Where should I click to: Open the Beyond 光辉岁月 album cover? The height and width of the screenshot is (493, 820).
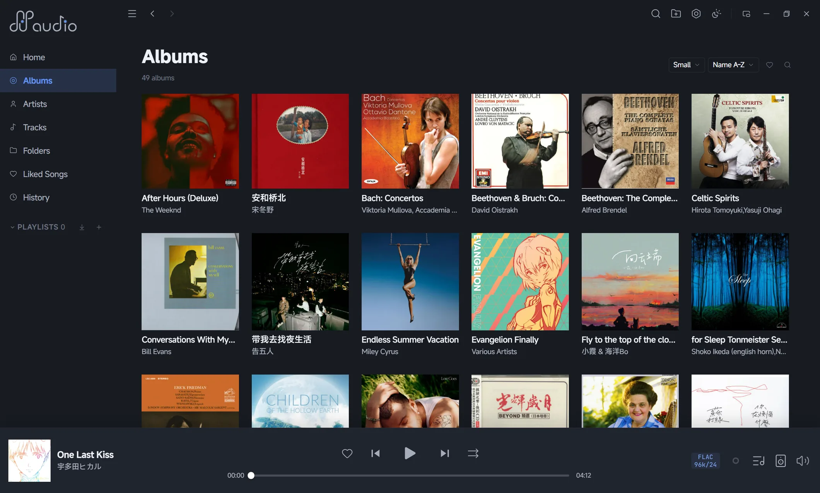520,401
